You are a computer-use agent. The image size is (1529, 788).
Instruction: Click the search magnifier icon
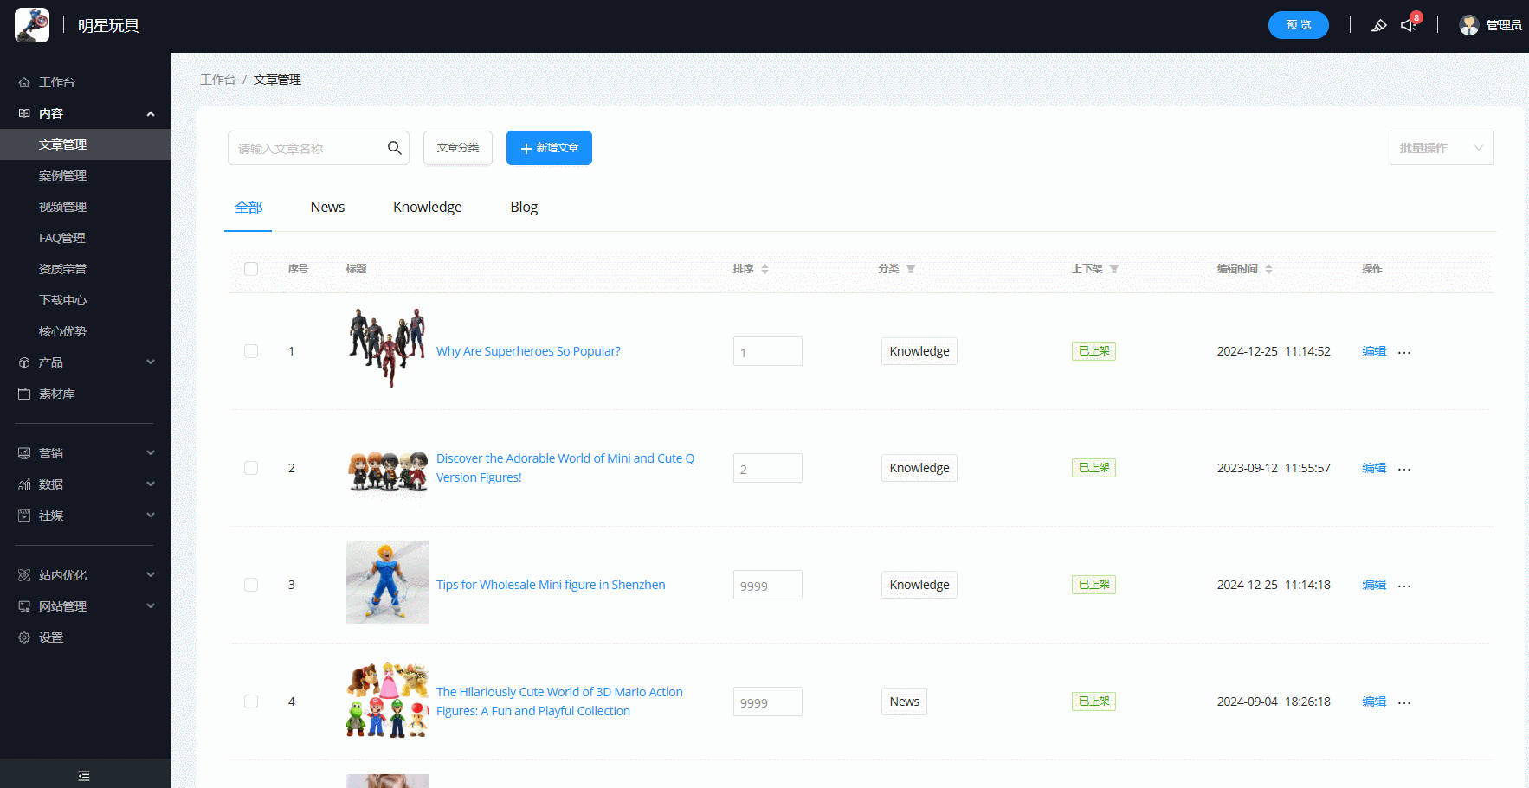point(394,148)
